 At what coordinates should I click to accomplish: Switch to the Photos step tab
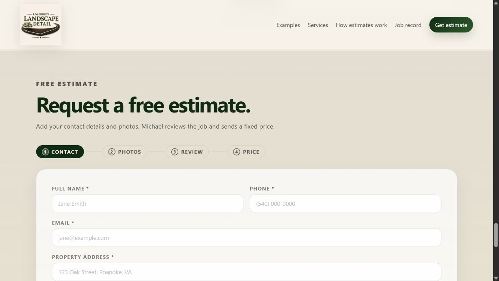tap(125, 152)
